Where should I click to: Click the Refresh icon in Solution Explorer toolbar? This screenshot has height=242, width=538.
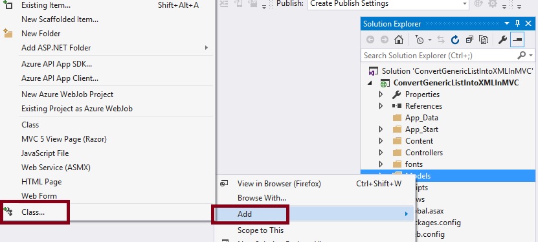(455, 39)
